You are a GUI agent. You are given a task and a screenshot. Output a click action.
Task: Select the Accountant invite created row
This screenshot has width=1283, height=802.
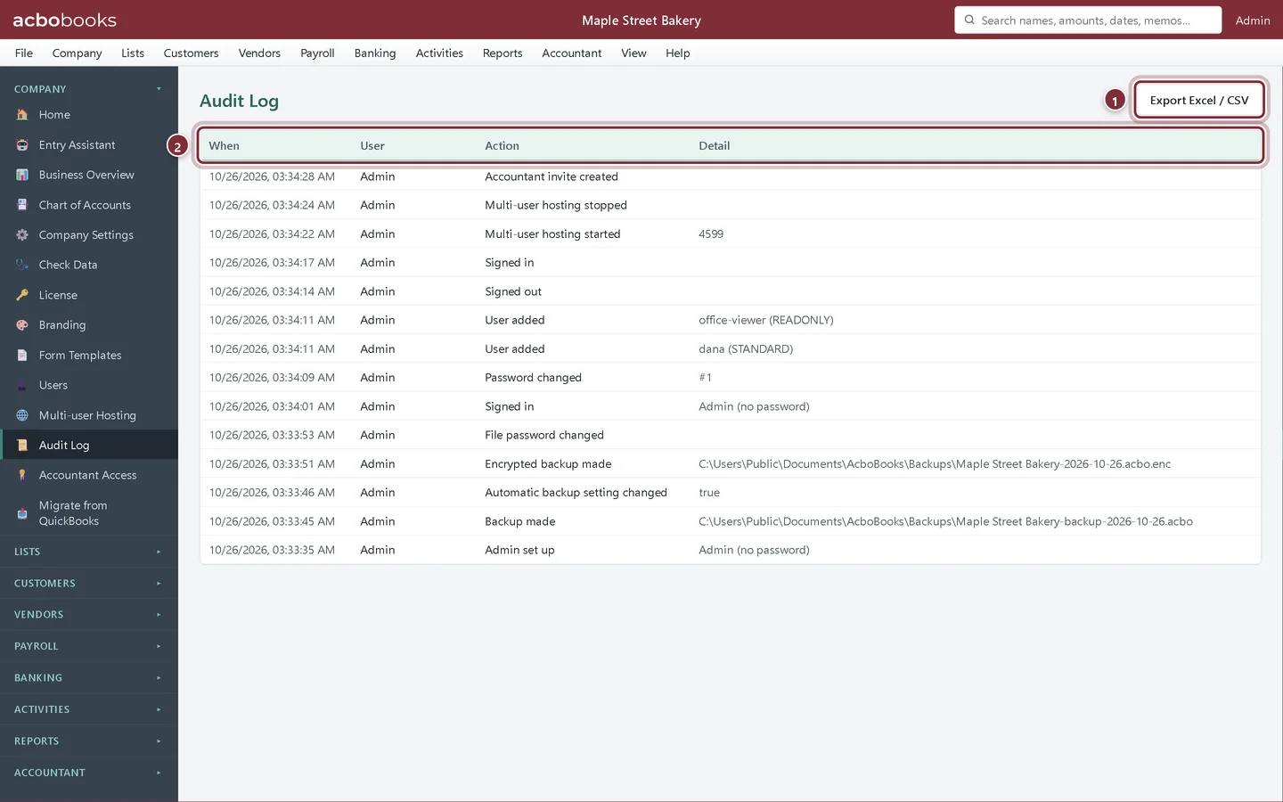[x=731, y=176]
